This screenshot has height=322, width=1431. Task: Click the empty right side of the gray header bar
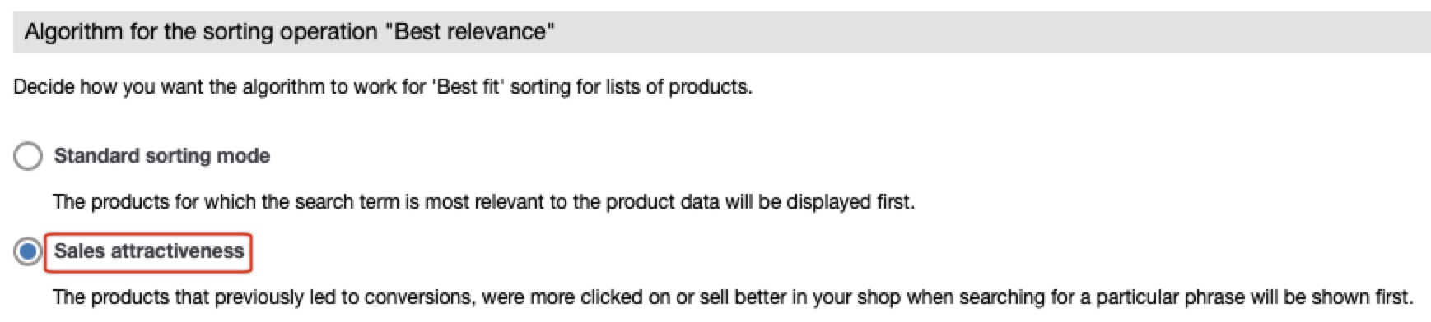988,32
